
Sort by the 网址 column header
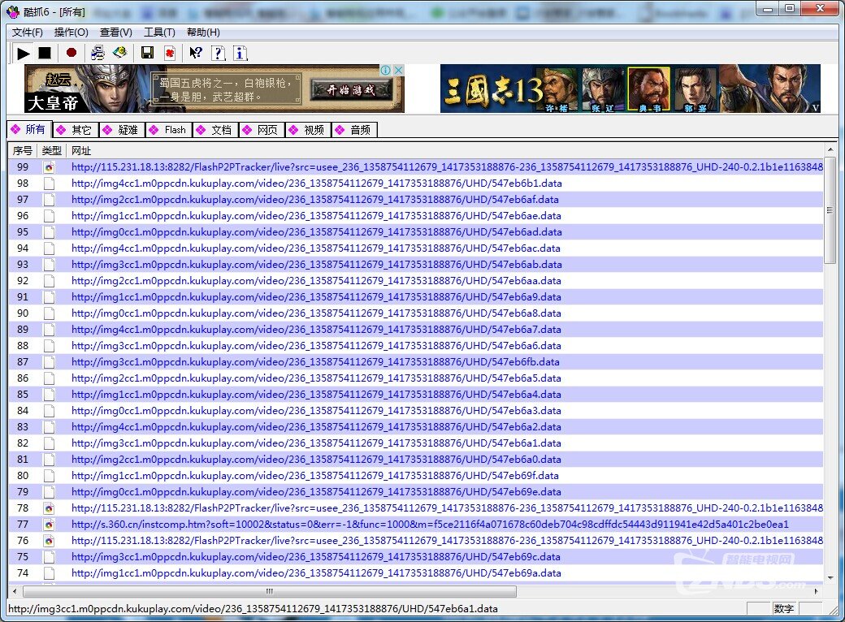pos(80,151)
